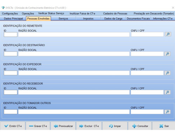The image size is (175, 136).
Task: Select the Pessoas Envolvidas tab
Action: click(x=38, y=19)
